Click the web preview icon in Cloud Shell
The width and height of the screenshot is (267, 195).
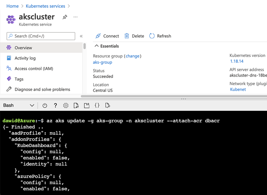(x=108, y=106)
